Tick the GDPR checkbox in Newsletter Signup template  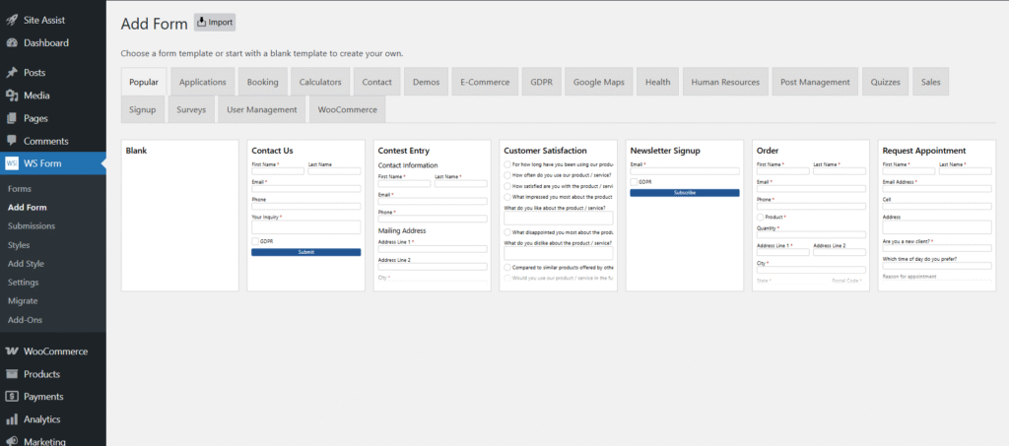pyautogui.click(x=634, y=181)
